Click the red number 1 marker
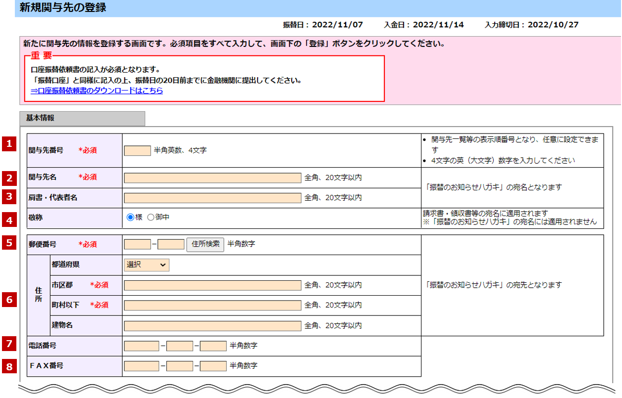622x398 pixels. click(x=9, y=144)
